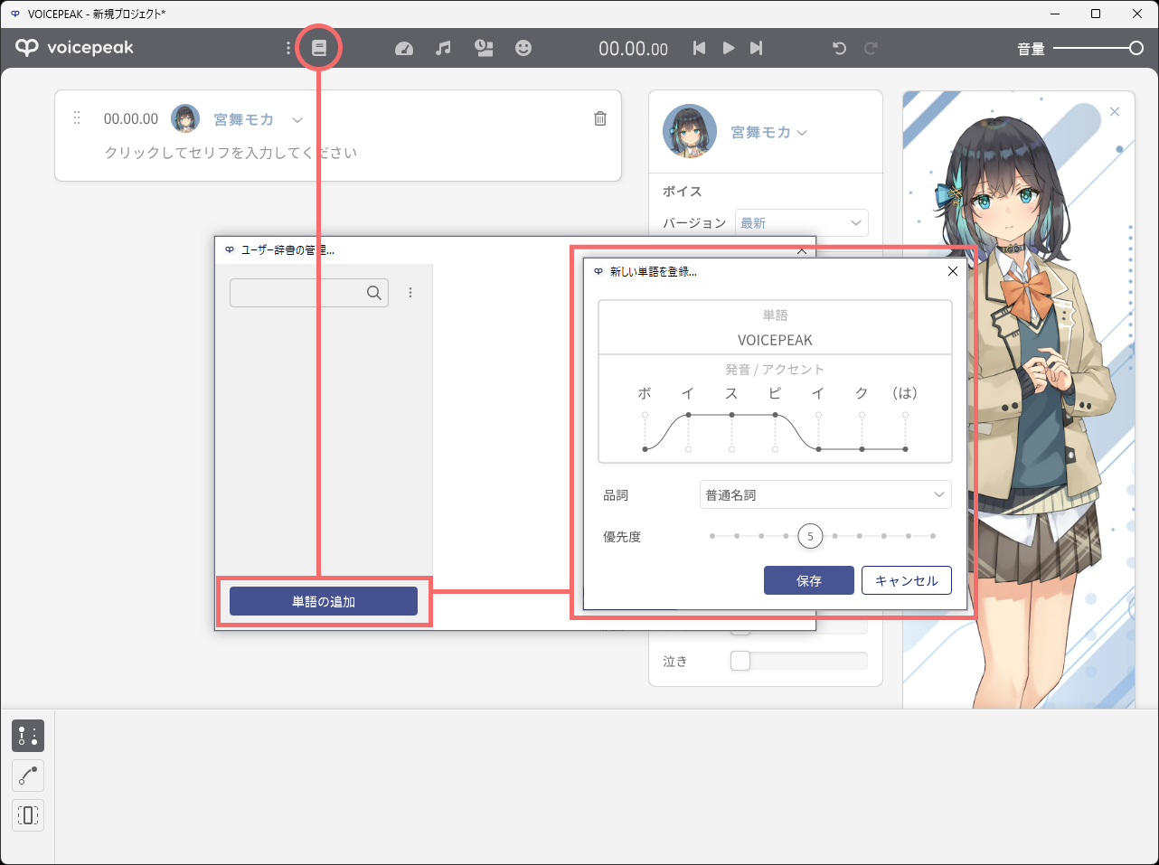Close the 新しい単語を登録 dialog

point(952,271)
